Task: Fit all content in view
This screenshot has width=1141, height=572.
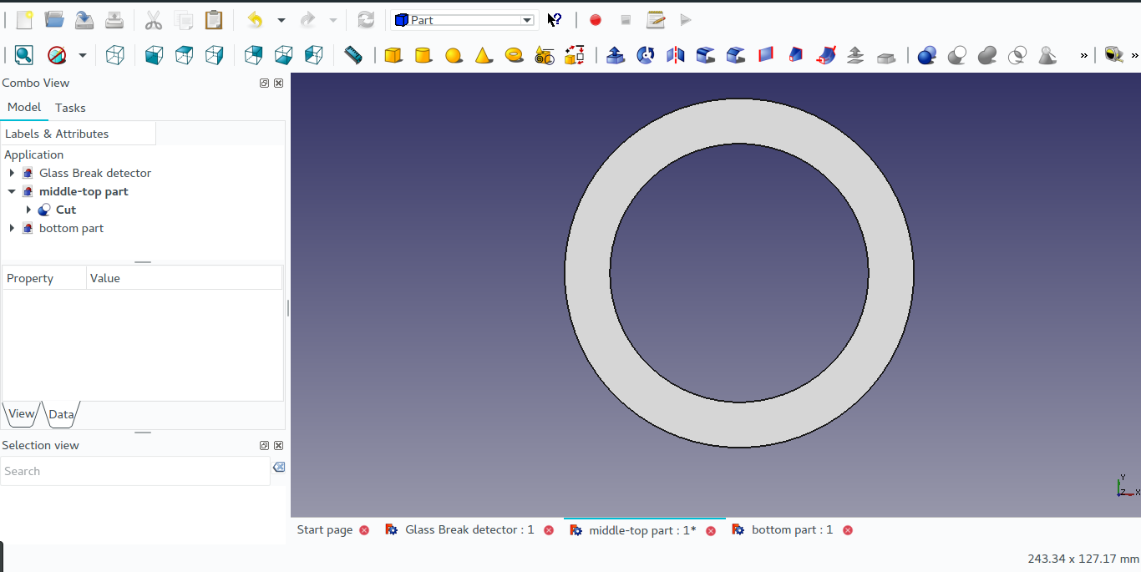Action: tap(24, 55)
